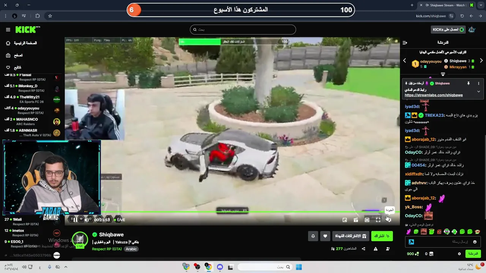Image resolution: width=486 pixels, height=273 pixels.
Task: Show next leaderboard page arrow
Action: [x=481, y=61]
